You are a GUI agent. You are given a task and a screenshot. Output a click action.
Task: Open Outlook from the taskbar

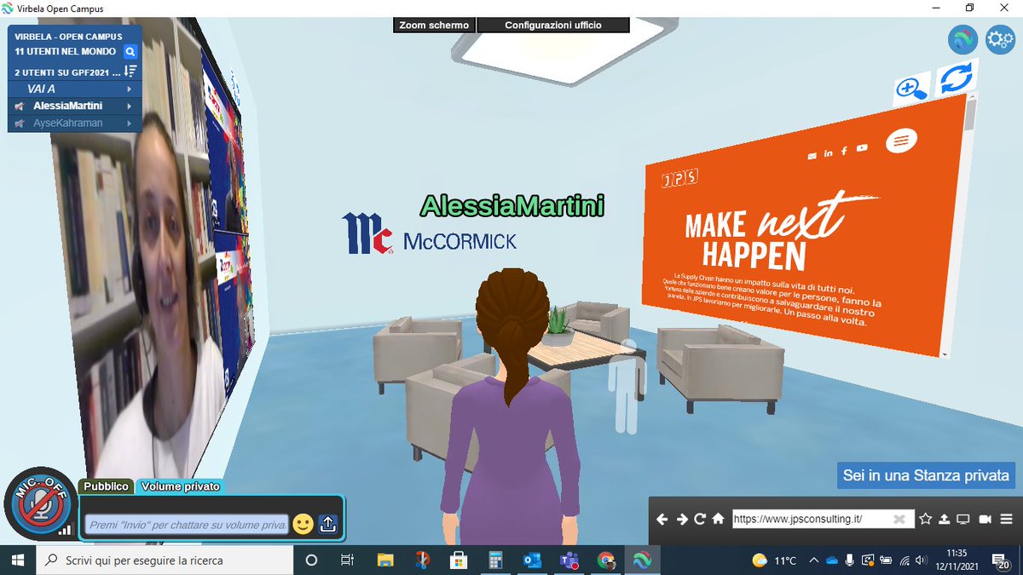tap(533, 561)
